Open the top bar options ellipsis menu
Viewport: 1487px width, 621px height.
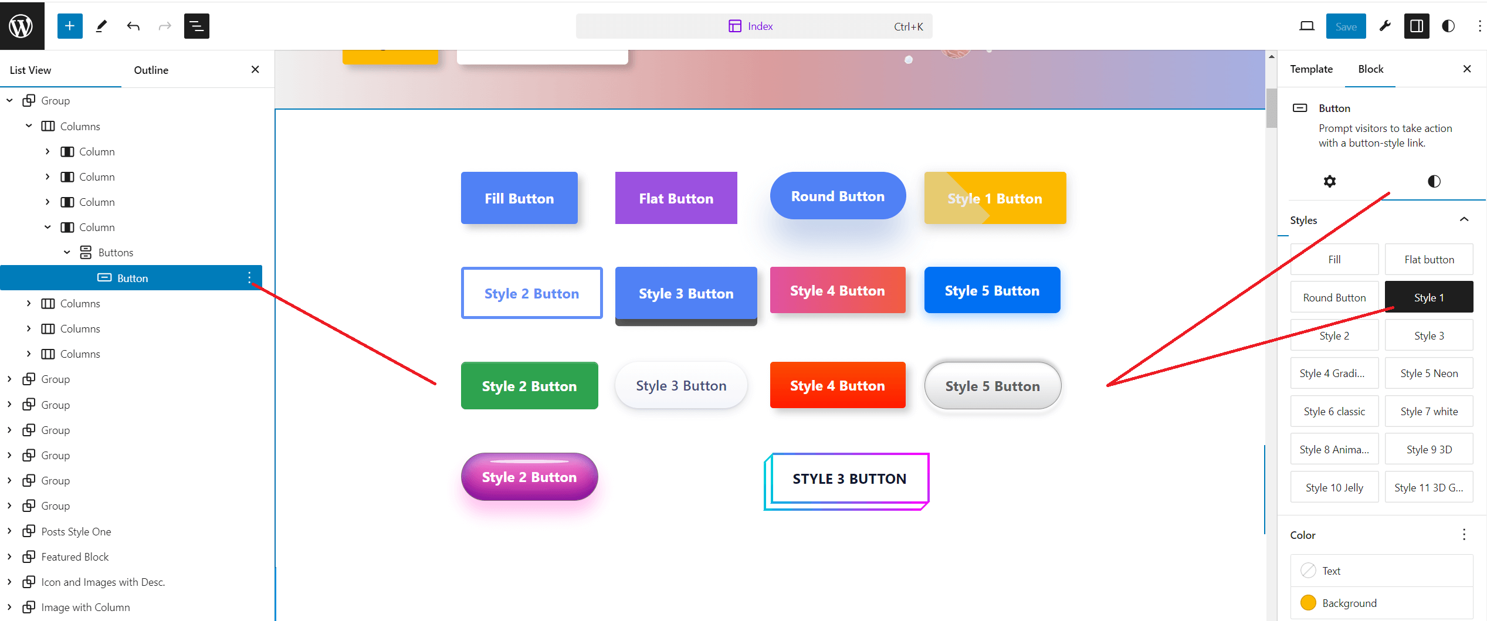[1479, 26]
